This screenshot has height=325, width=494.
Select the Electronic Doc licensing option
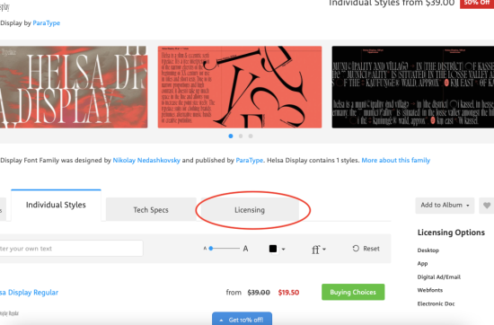coord(436,303)
